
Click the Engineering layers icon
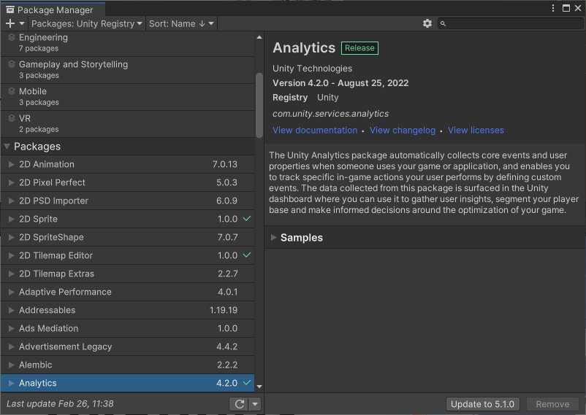point(12,37)
